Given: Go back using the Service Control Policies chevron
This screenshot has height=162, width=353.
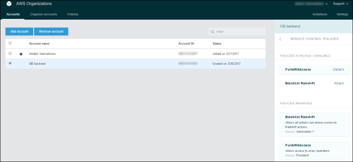Looking at the screenshot, I should (280, 39).
